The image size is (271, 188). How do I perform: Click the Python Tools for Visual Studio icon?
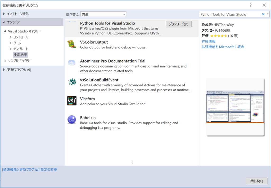[72, 21]
